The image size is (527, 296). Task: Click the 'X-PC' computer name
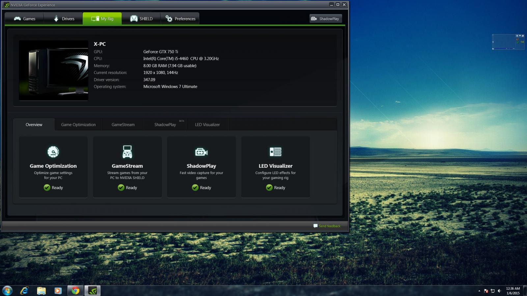click(x=99, y=44)
